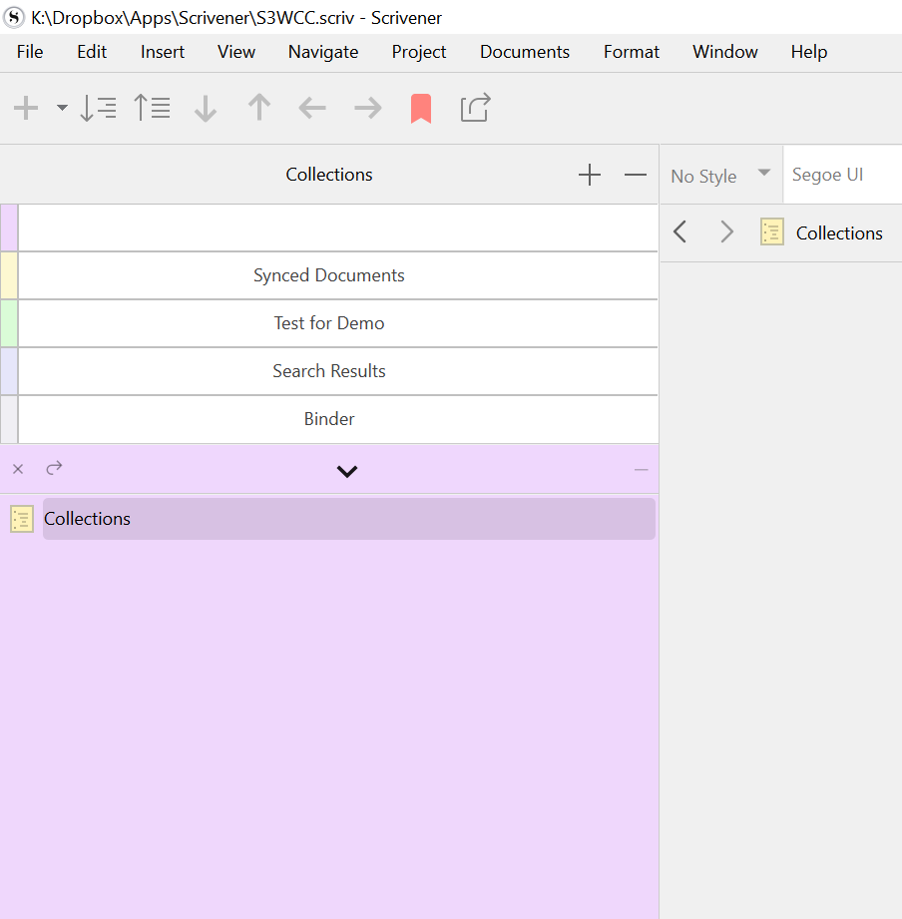Click the Collections title in editor header
The height and width of the screenshot is (919, 902).
pos(839,233)
